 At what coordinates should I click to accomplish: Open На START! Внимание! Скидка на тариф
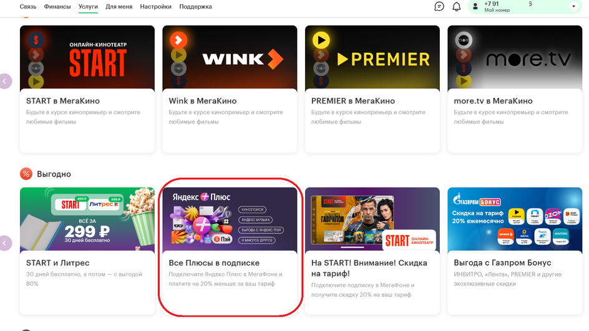coord(369,268)
